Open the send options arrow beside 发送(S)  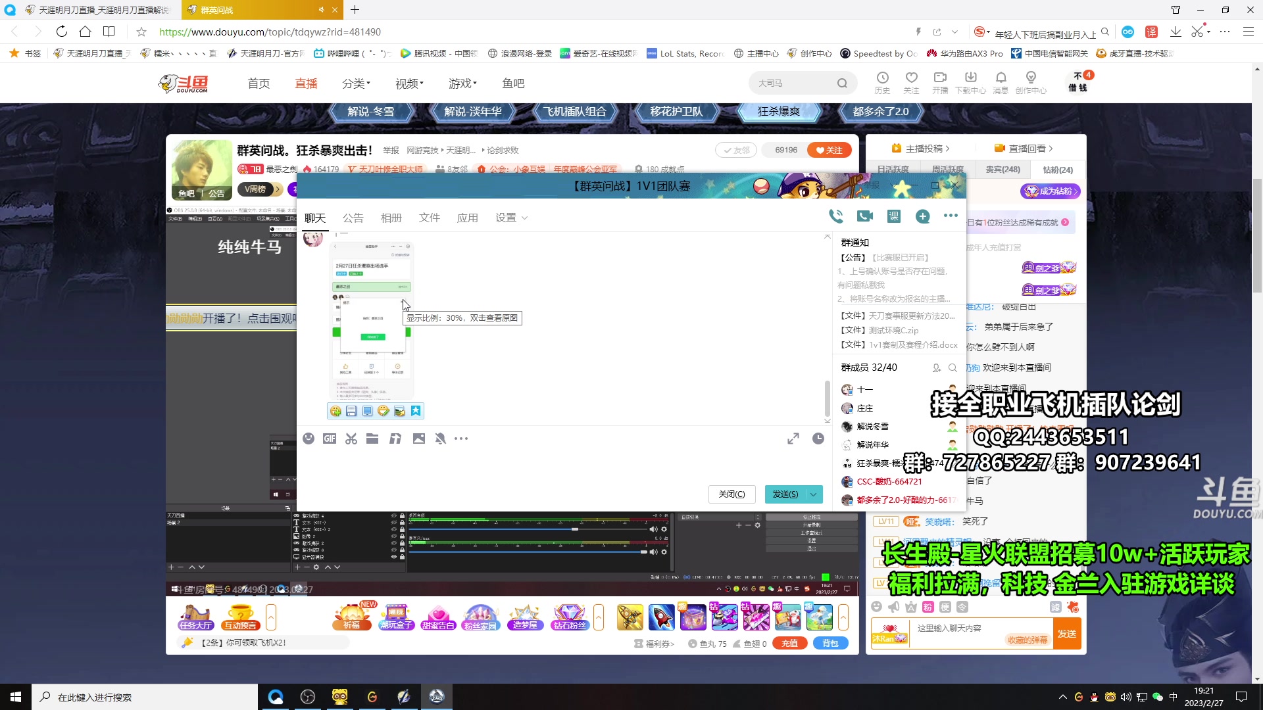point(814,494)
